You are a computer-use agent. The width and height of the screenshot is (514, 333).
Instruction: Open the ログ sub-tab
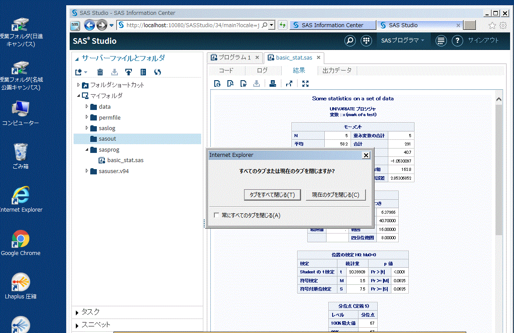coord(262,71)
